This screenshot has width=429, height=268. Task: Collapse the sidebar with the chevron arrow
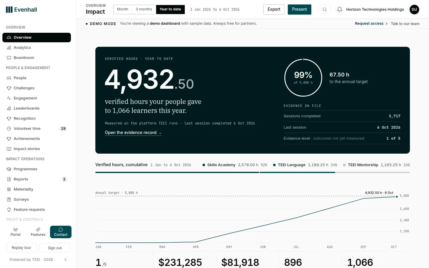(66, 260)
